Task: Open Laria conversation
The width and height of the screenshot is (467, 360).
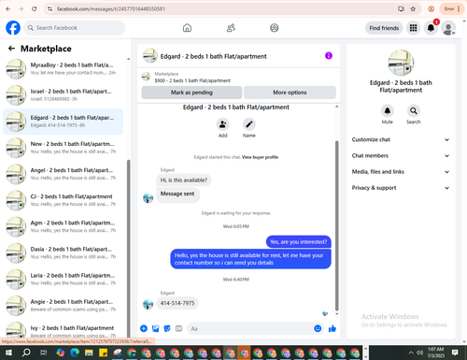Action: 63,280
